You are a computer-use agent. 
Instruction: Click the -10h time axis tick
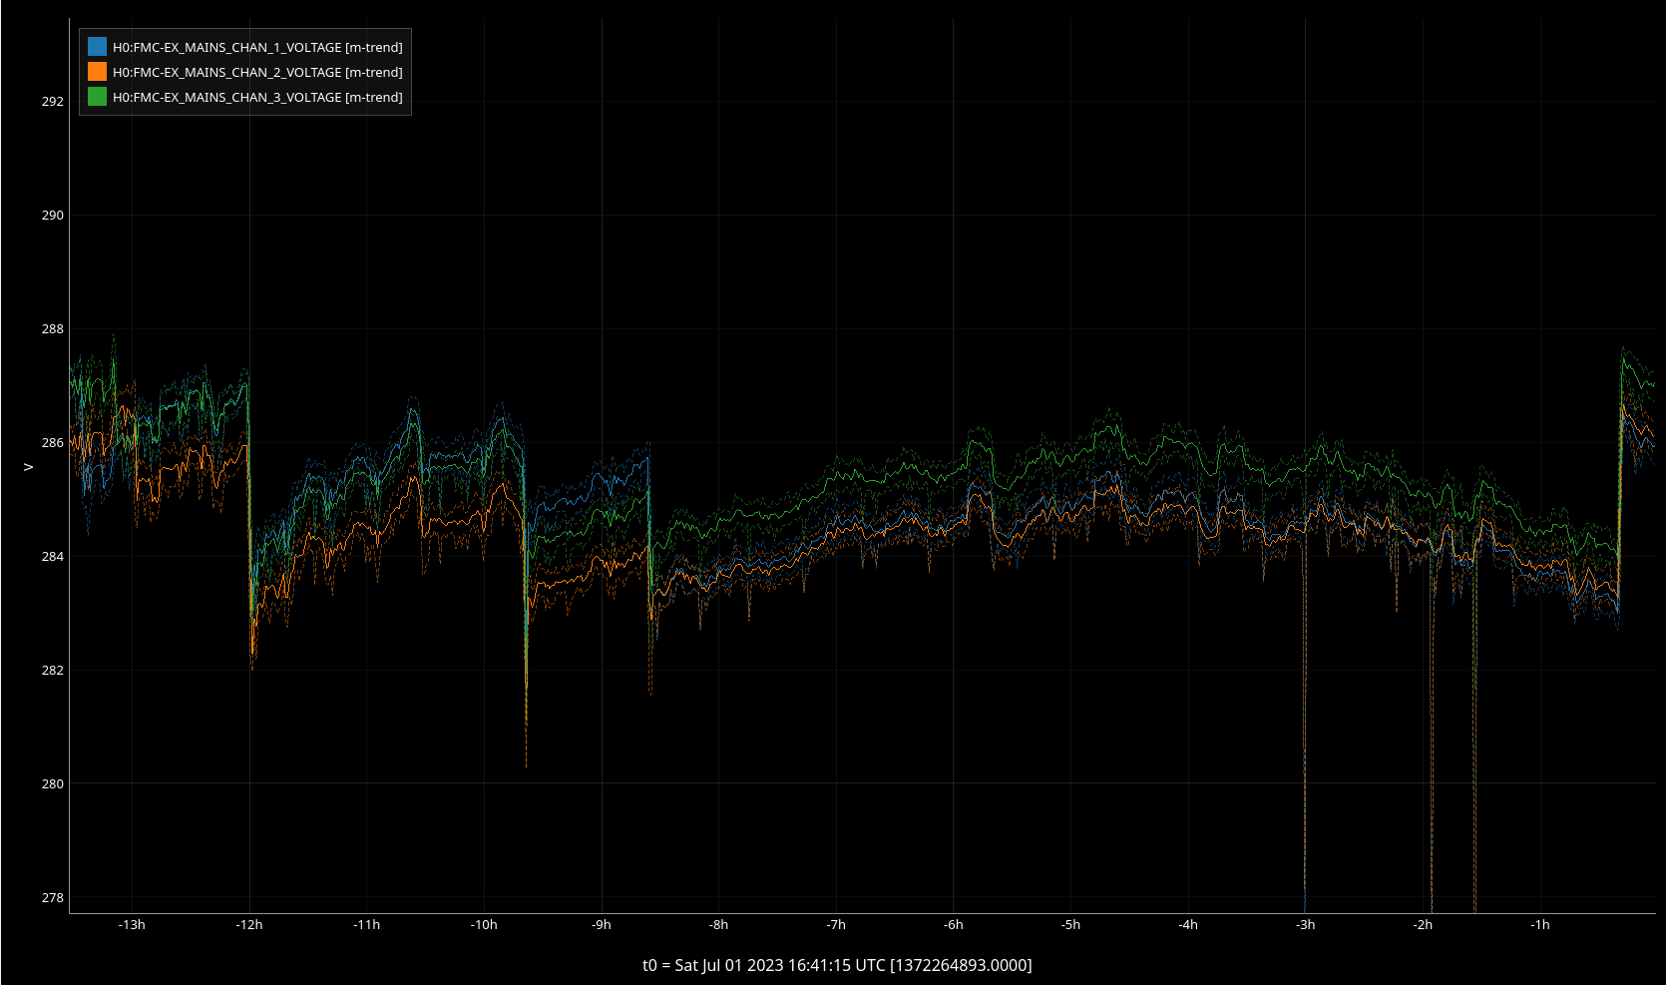pyautogui.click(x=484, y=925)
